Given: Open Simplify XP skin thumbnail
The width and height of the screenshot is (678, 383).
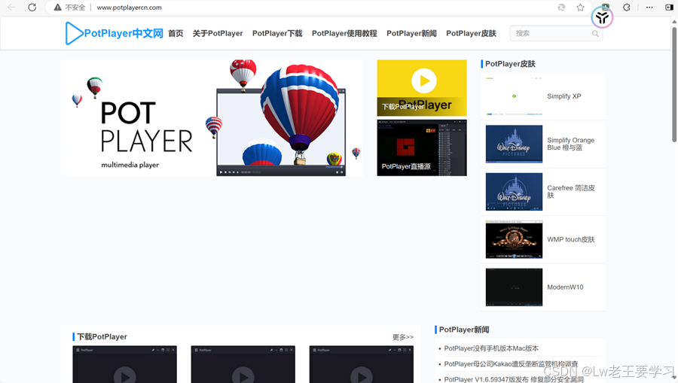Looking at the screenshot, I should point(514,96).
